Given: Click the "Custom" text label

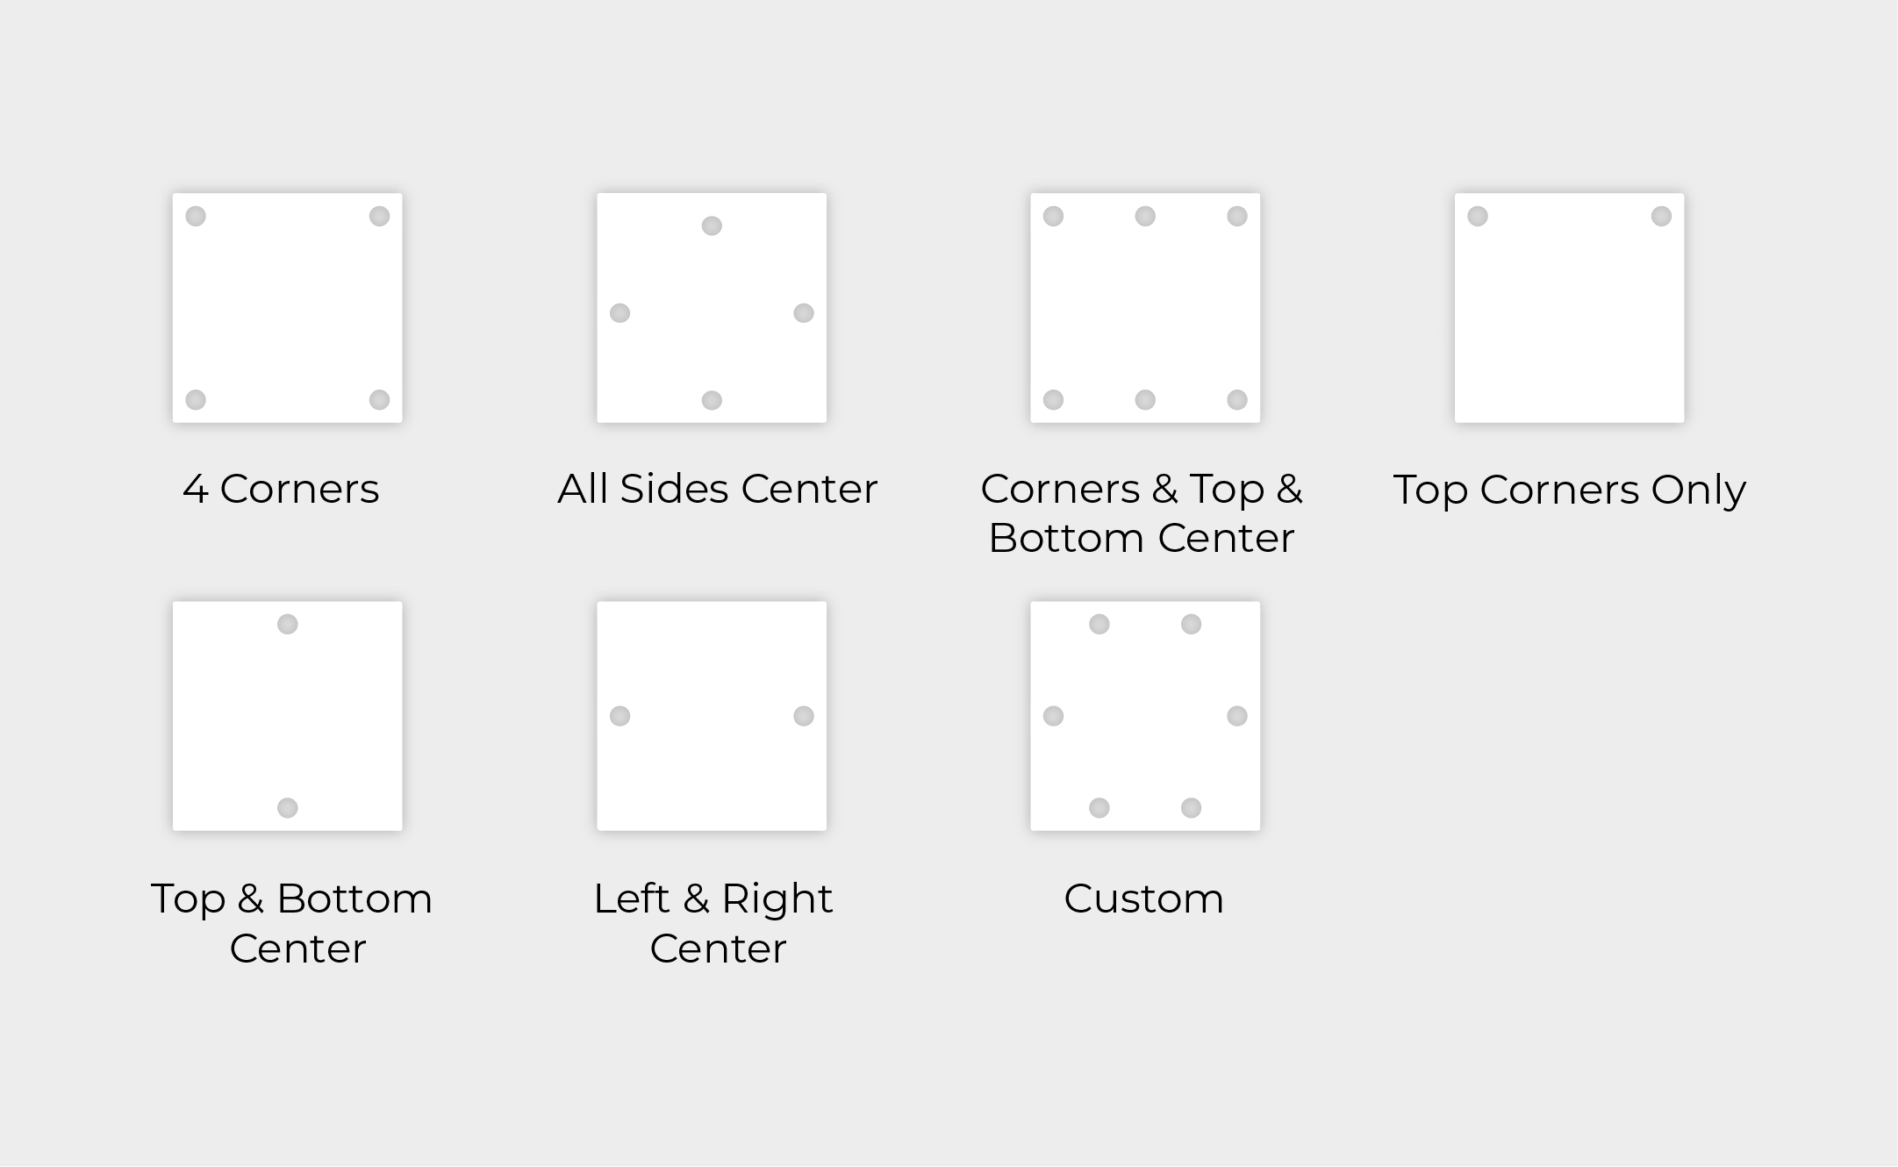Looking at the screenshot, I should click(x=1143, y=899).
